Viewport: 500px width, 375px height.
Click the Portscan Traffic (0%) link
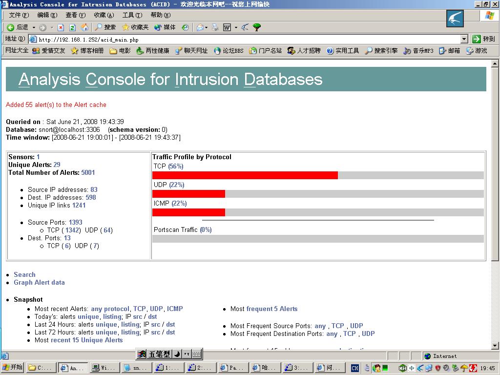click(206, 229)
